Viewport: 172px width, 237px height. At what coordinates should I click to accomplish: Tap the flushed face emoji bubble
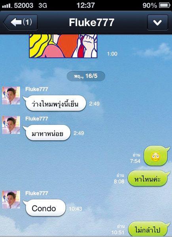point(157,156)
